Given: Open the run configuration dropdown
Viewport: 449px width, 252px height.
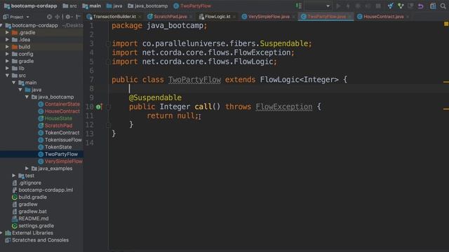Looking at the screenshot, I should coord(318,6).
